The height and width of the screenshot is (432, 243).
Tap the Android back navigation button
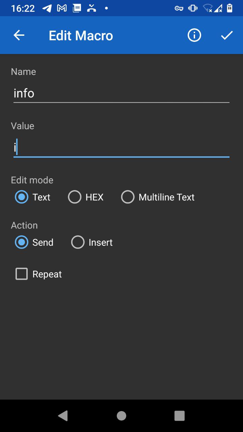(63, 416)
